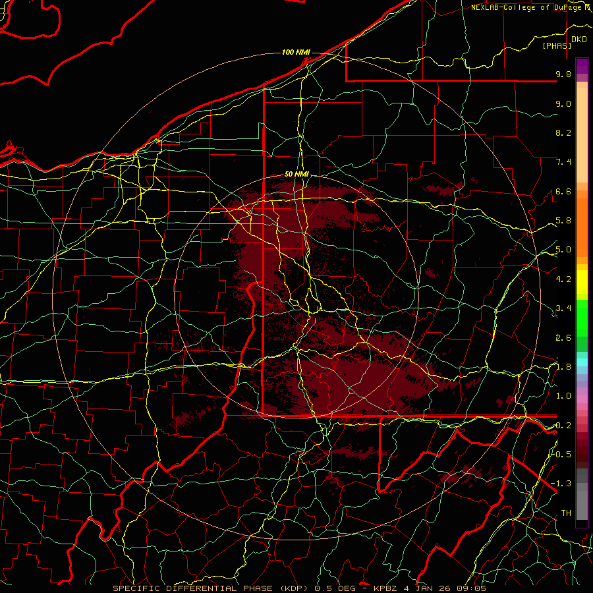593x593 pixels.
Task: Click the -0.5 scale value
Action: pyautogui.click(x=562, y=454)
